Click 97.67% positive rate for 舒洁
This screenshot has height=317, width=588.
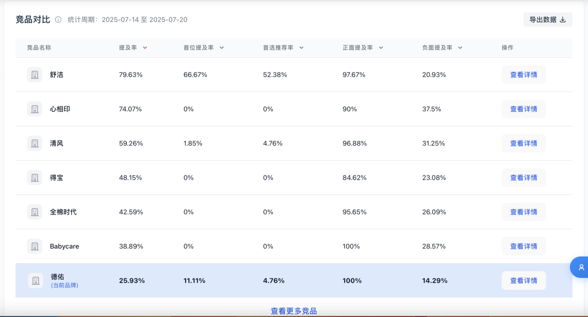354,75
